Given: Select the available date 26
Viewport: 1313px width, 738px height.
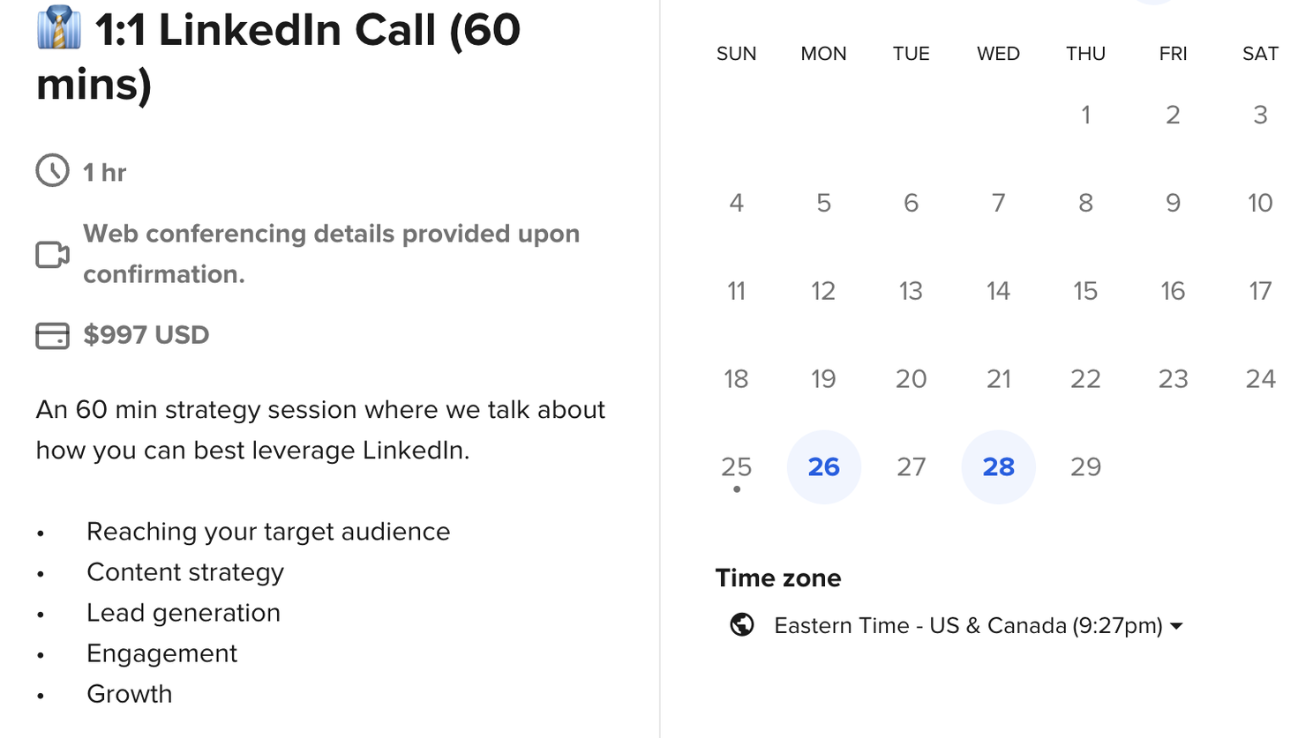Looking at the screenshot, I should (x=823, y=466).
